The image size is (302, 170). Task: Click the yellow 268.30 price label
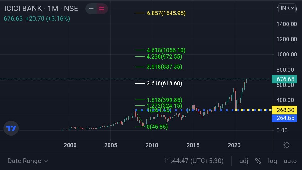(284, 110)
